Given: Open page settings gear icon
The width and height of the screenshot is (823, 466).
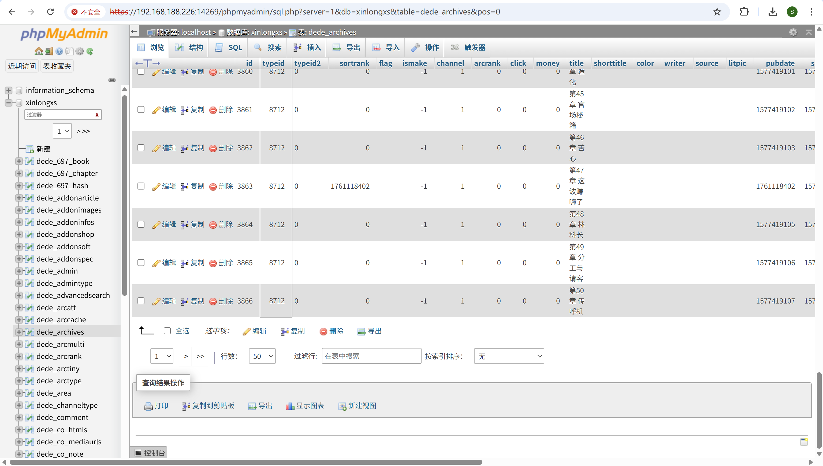Looking at the screenshot, I should [x=793, y=32].
